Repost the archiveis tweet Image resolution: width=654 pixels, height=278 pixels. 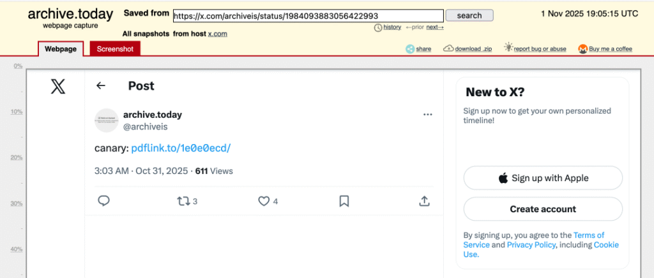tap(184, 201)
